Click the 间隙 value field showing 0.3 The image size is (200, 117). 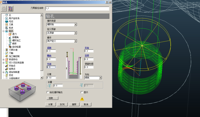tap(51, 51)
